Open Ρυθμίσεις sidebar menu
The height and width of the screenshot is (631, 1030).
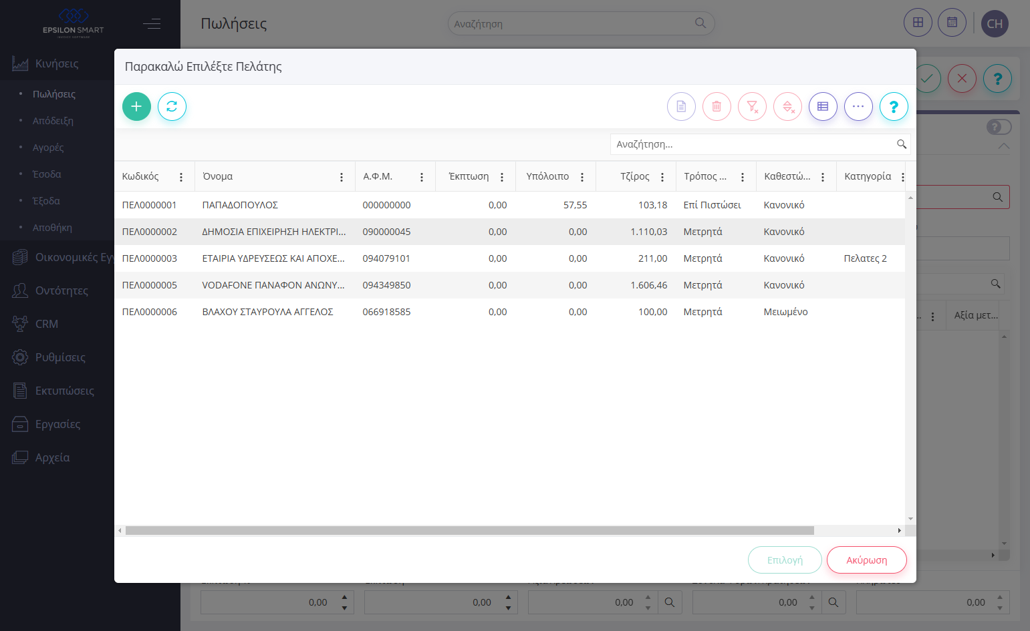click(x=60, y=357)
